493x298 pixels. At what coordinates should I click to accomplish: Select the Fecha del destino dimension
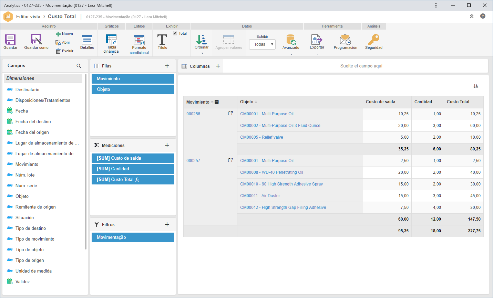(33, 121)
